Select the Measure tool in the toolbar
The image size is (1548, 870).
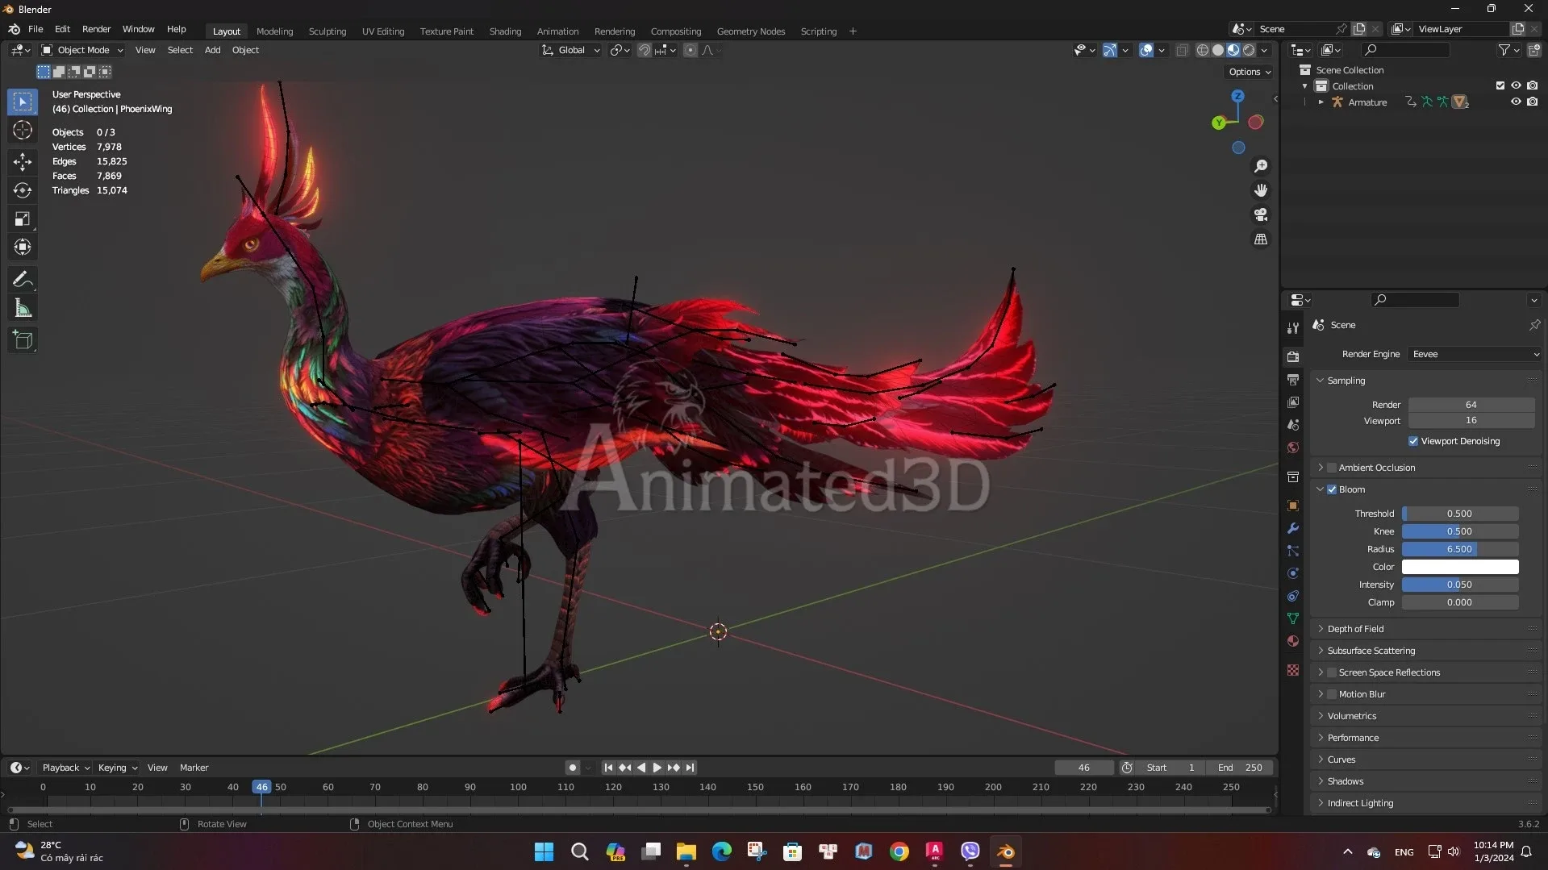[x=23, y=307]
